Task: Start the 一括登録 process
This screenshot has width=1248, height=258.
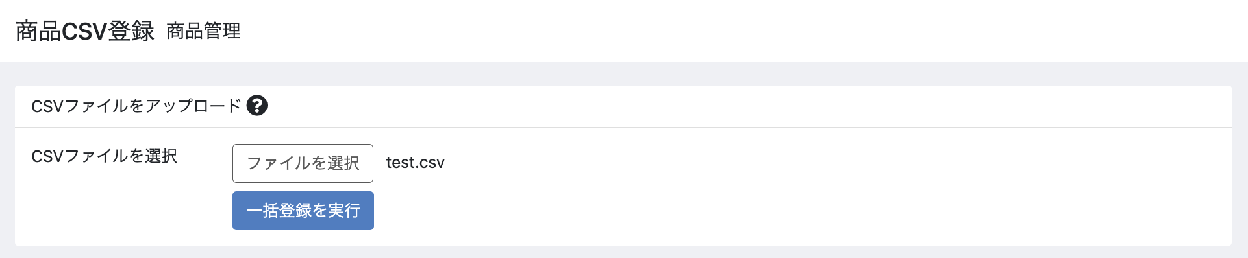Action: pos(303,211)
